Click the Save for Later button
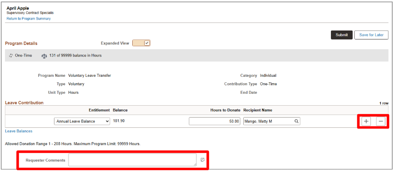Image resolution: width=393 pixels, height=171 pixels. pyautogui.click(x=371, y=35)
